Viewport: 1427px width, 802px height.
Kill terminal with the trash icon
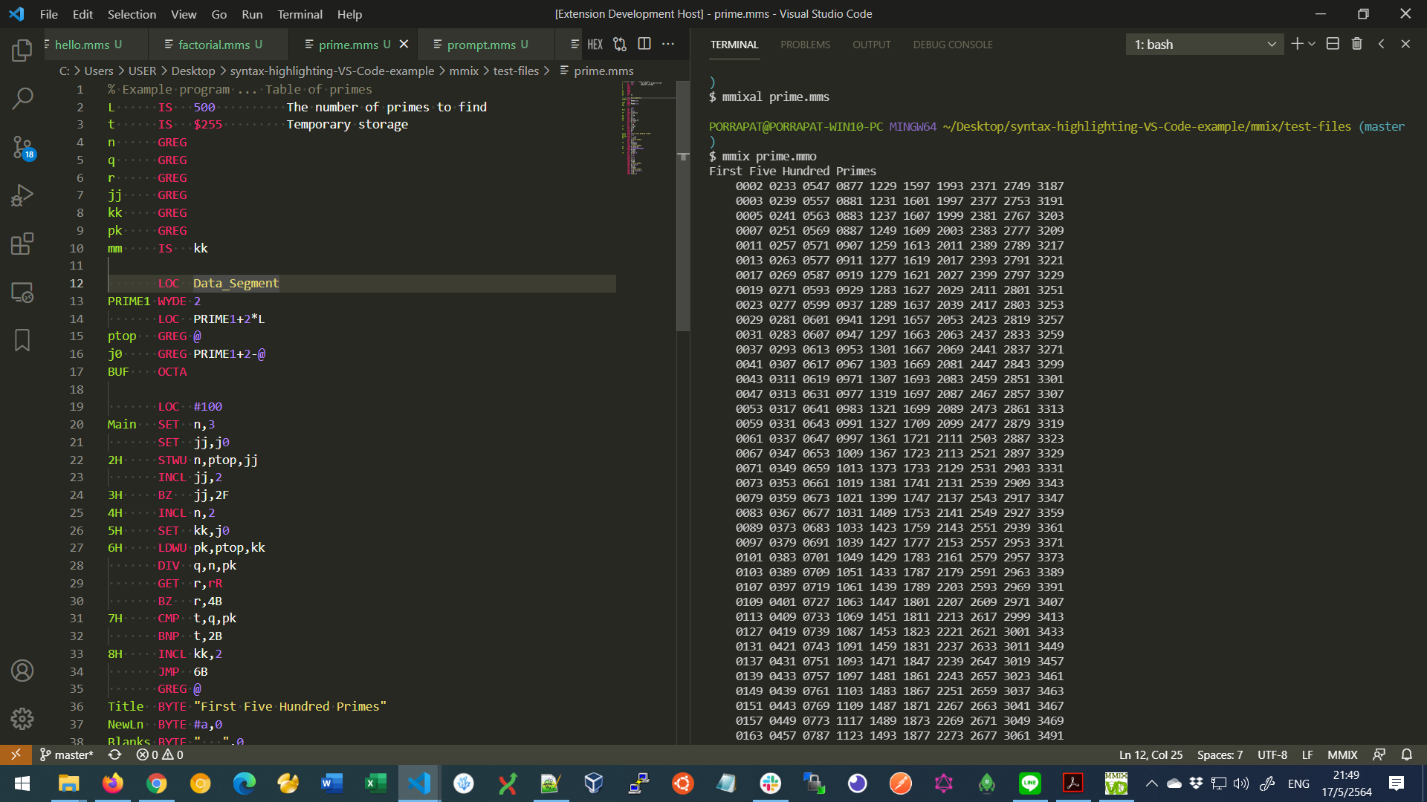click(x=1357, y=44)
